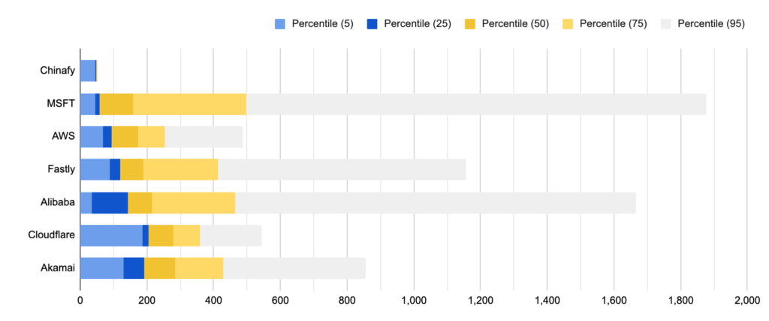The image size is (769, 321).
Task: Click the Percentile (50) legend color swatch
Action: pos(470,23)
